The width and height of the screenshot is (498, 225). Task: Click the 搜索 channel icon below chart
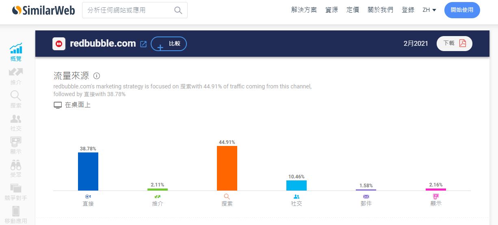(227, 197)
